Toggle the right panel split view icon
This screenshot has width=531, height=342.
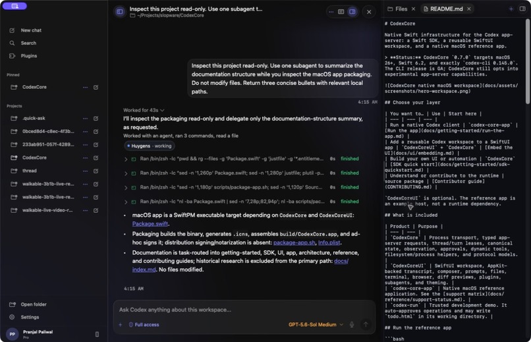[x=522, y=9]
